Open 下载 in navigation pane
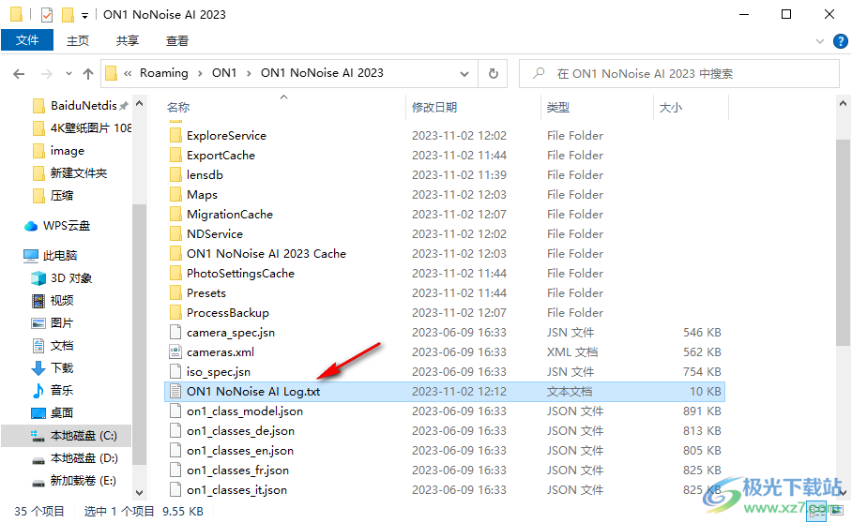Screen dimensions: 852x523 61,368
